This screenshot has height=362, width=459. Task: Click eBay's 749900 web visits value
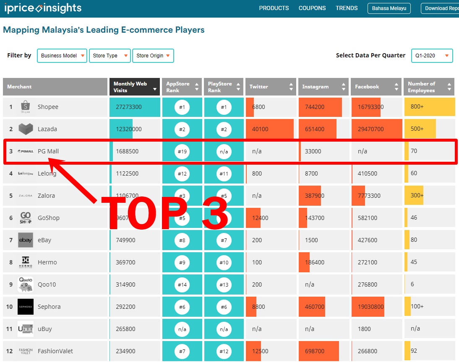[x=125, y=240]
